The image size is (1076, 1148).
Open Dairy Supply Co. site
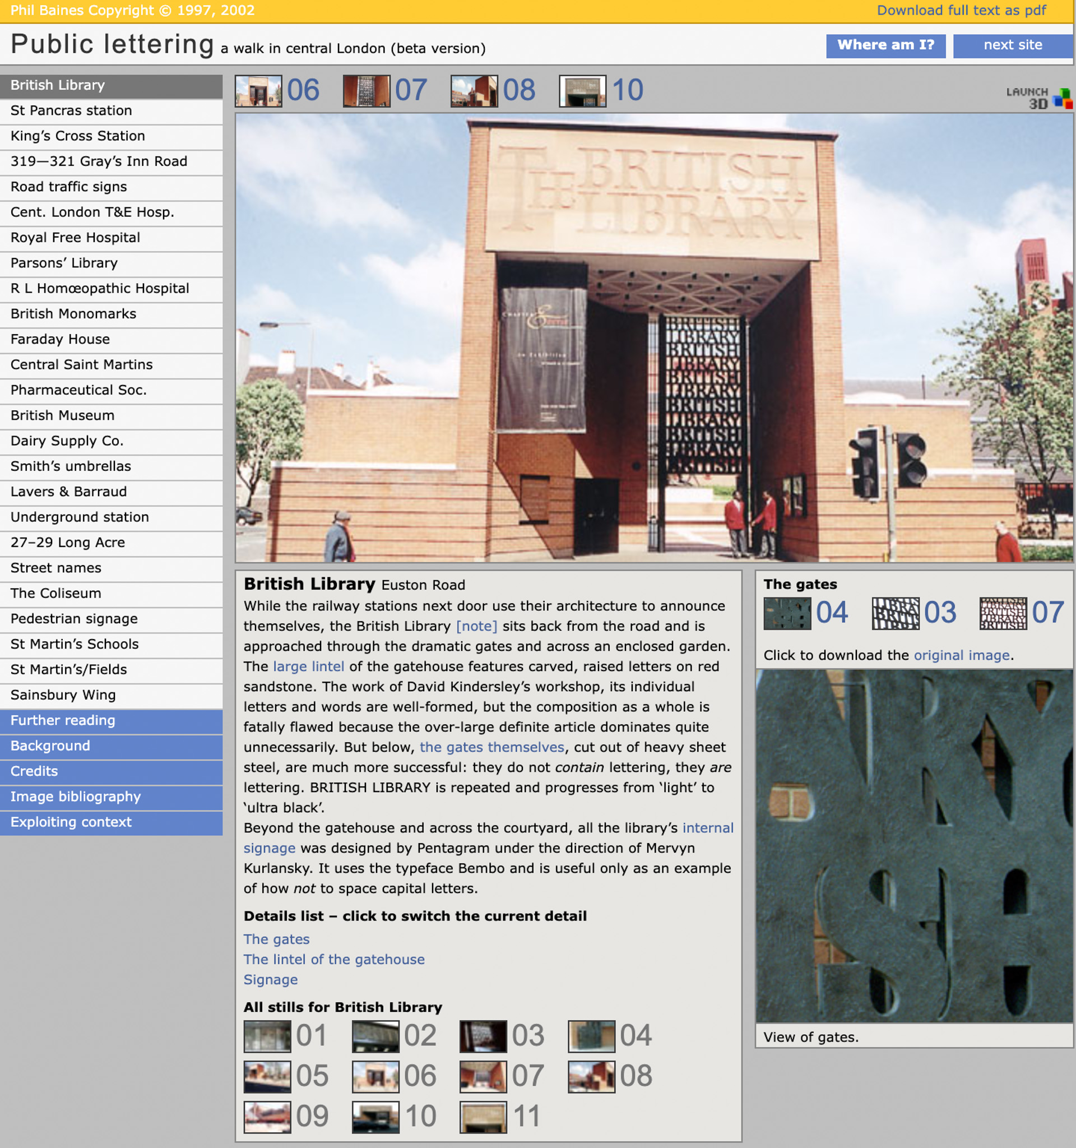coord(112,441)
